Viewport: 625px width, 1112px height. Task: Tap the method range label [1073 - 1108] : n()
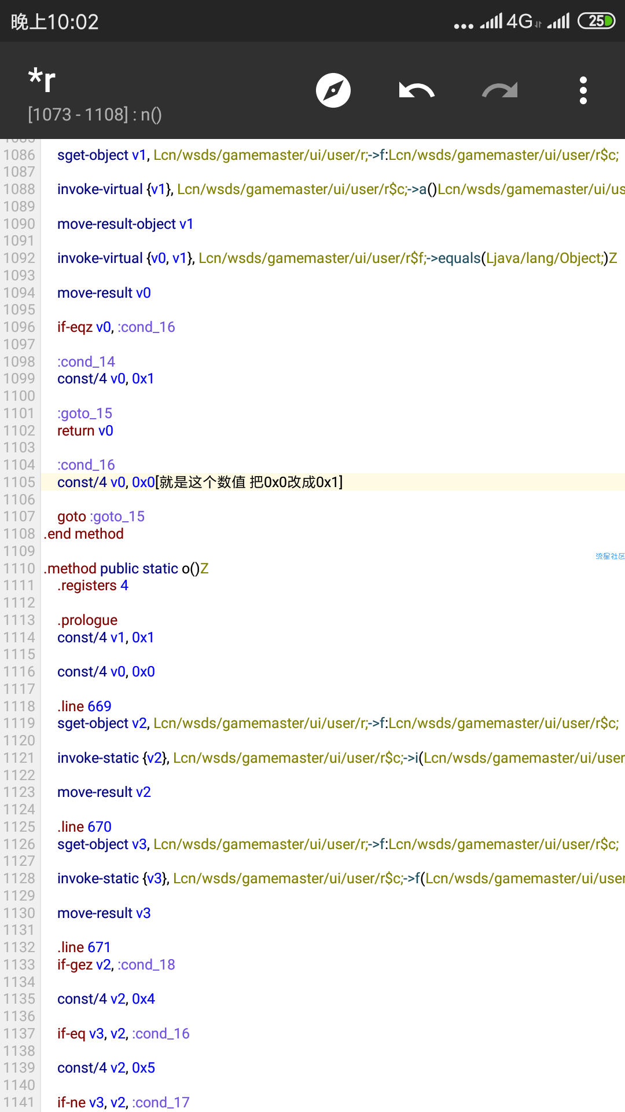tap(95, 115)
